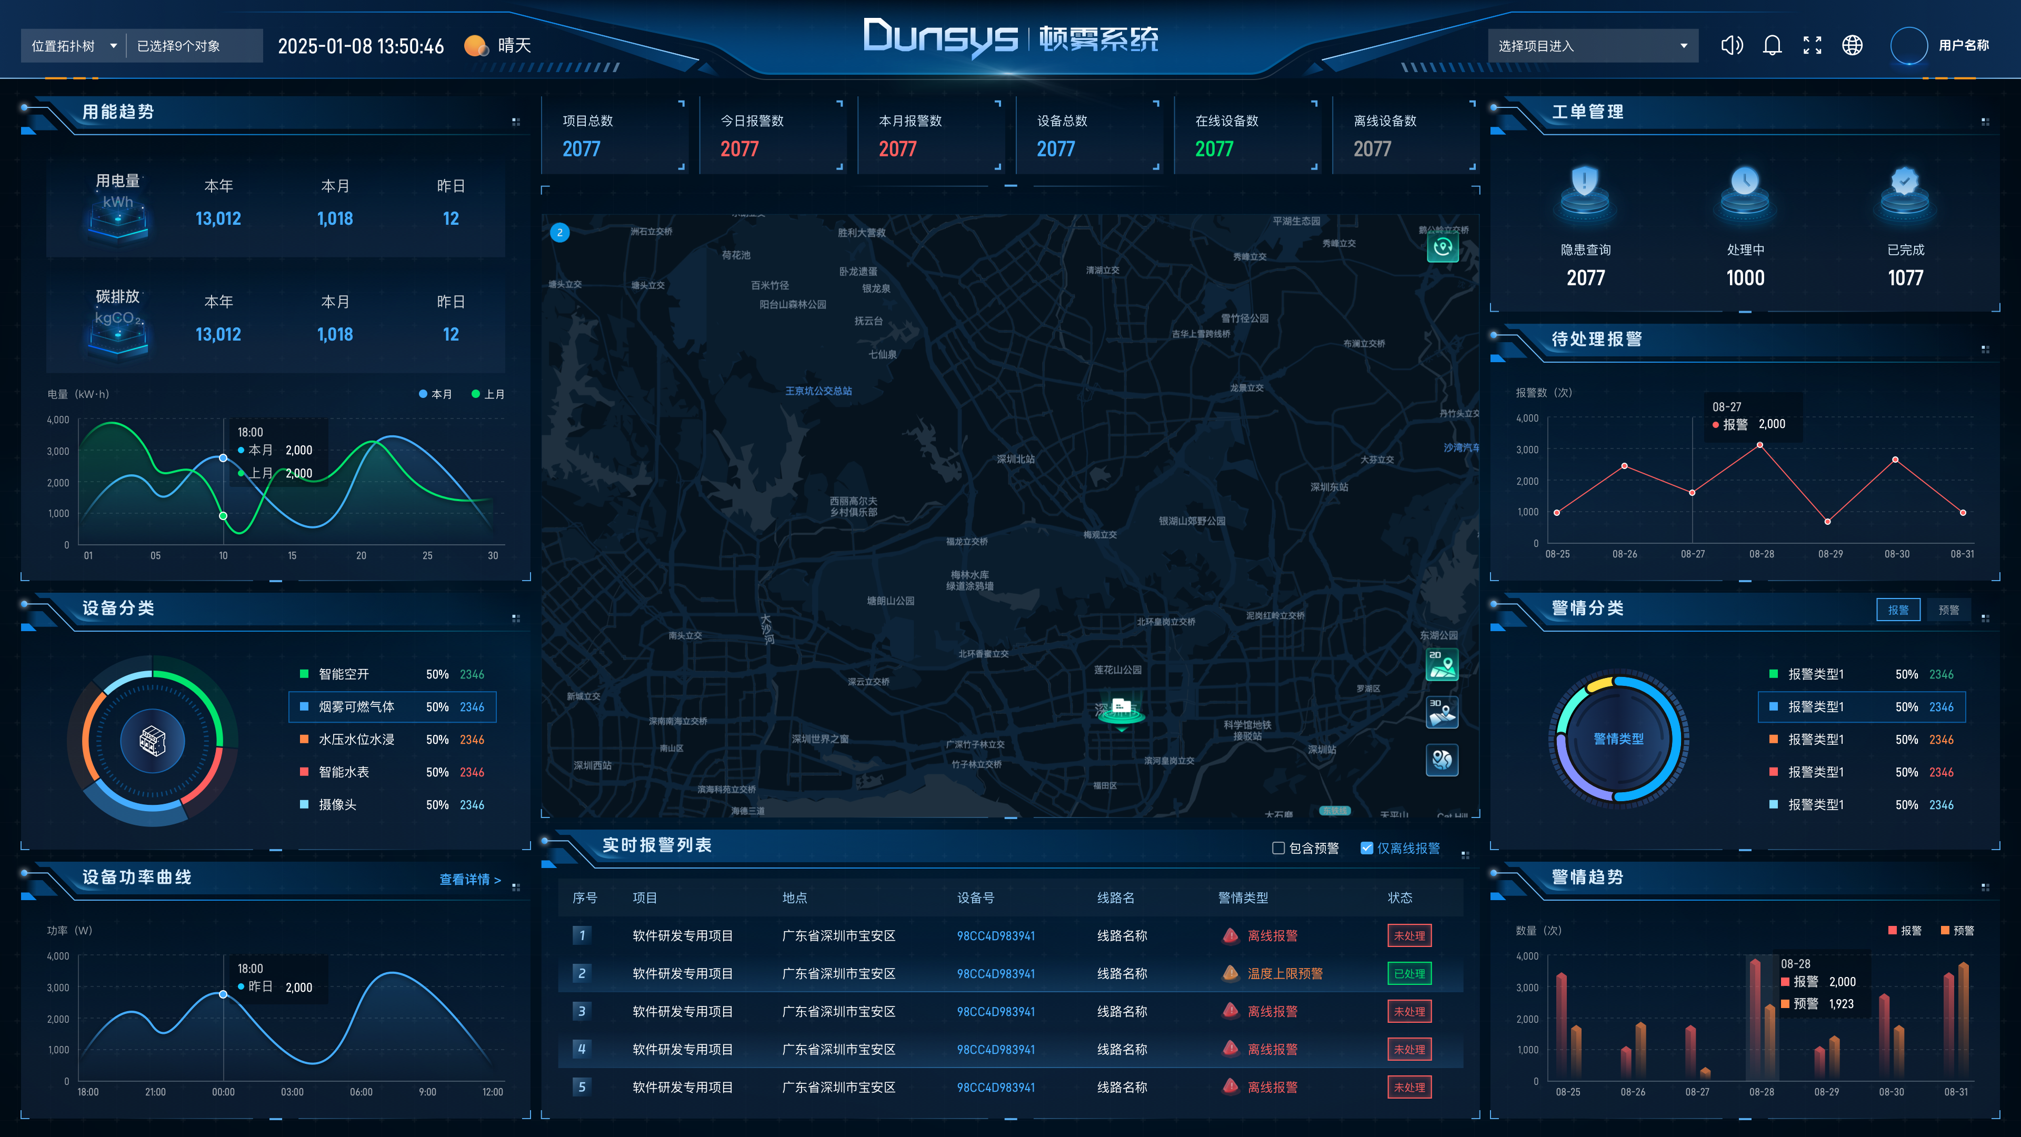The width and height of the screenshot is (2021, 1137).
Task: Click the 查看详情 link
Action: pos(469,880)
